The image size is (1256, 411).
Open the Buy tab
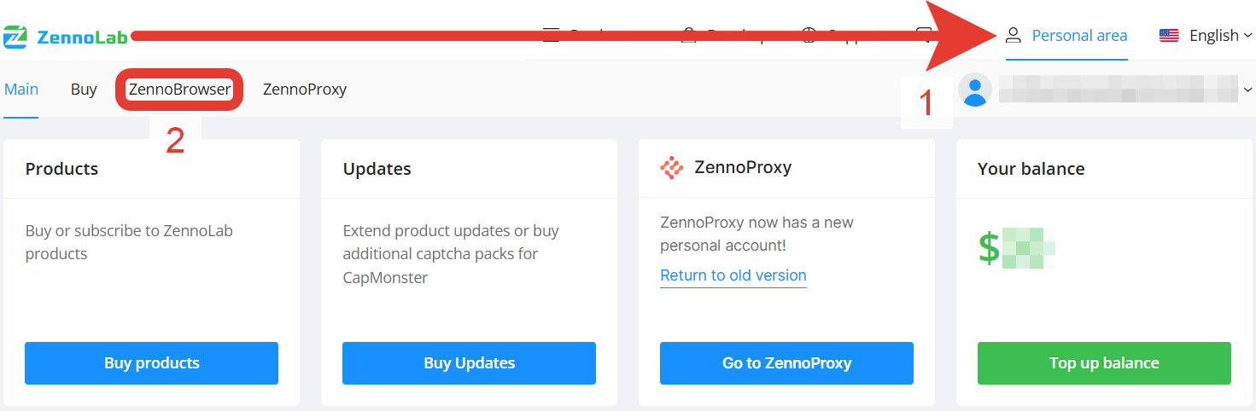[x=84, y=89]
